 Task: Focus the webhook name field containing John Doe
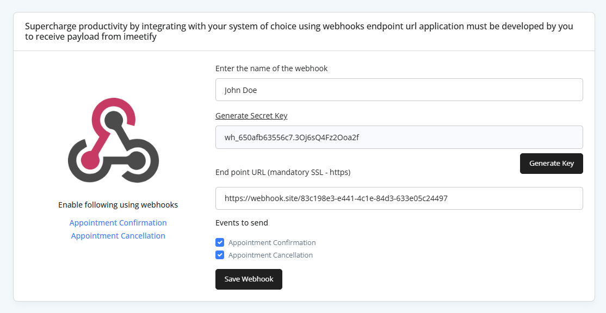click(399, 90)
